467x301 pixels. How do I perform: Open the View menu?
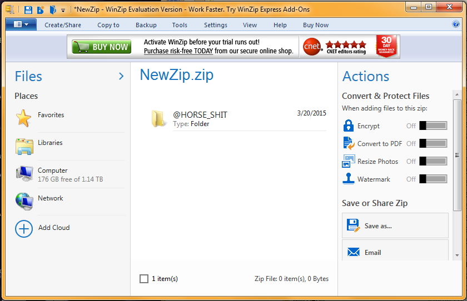250,25
